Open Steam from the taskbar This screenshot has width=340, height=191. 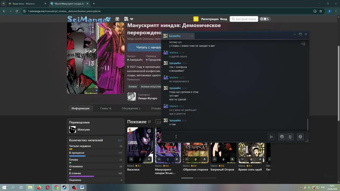(65, 188)
